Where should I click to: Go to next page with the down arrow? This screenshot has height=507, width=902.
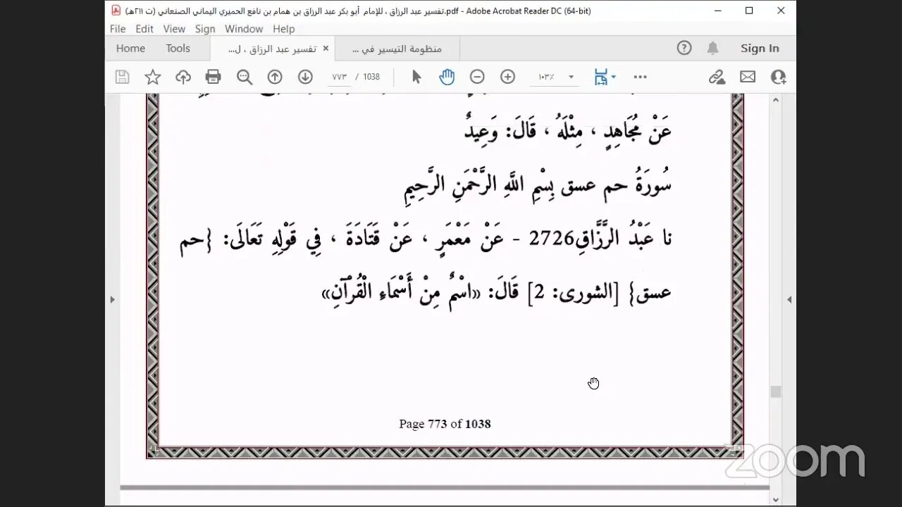tap(305, 77)
